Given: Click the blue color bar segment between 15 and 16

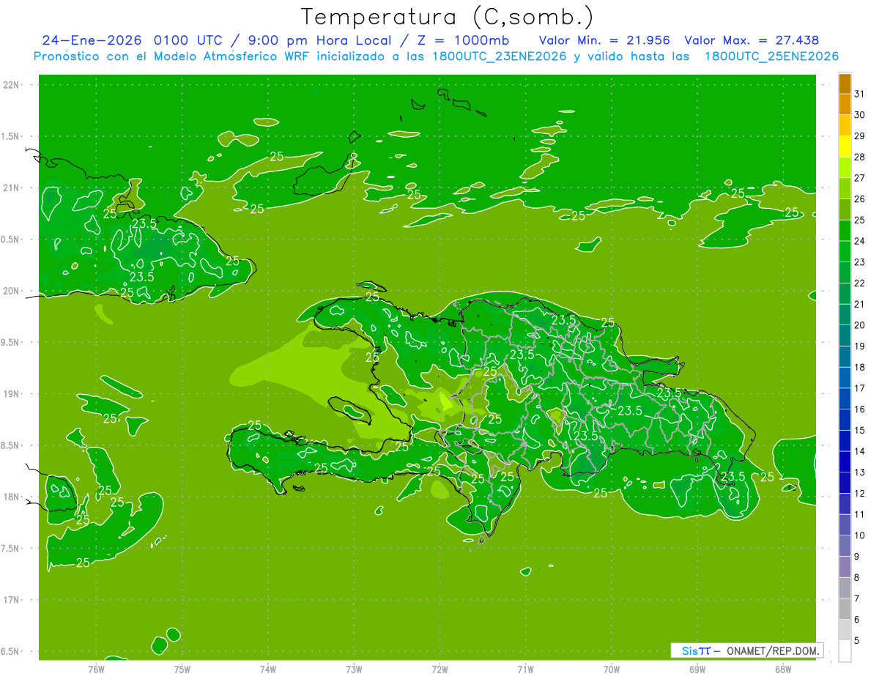Looking at the screenshot, I should click(x=845, y=420).
